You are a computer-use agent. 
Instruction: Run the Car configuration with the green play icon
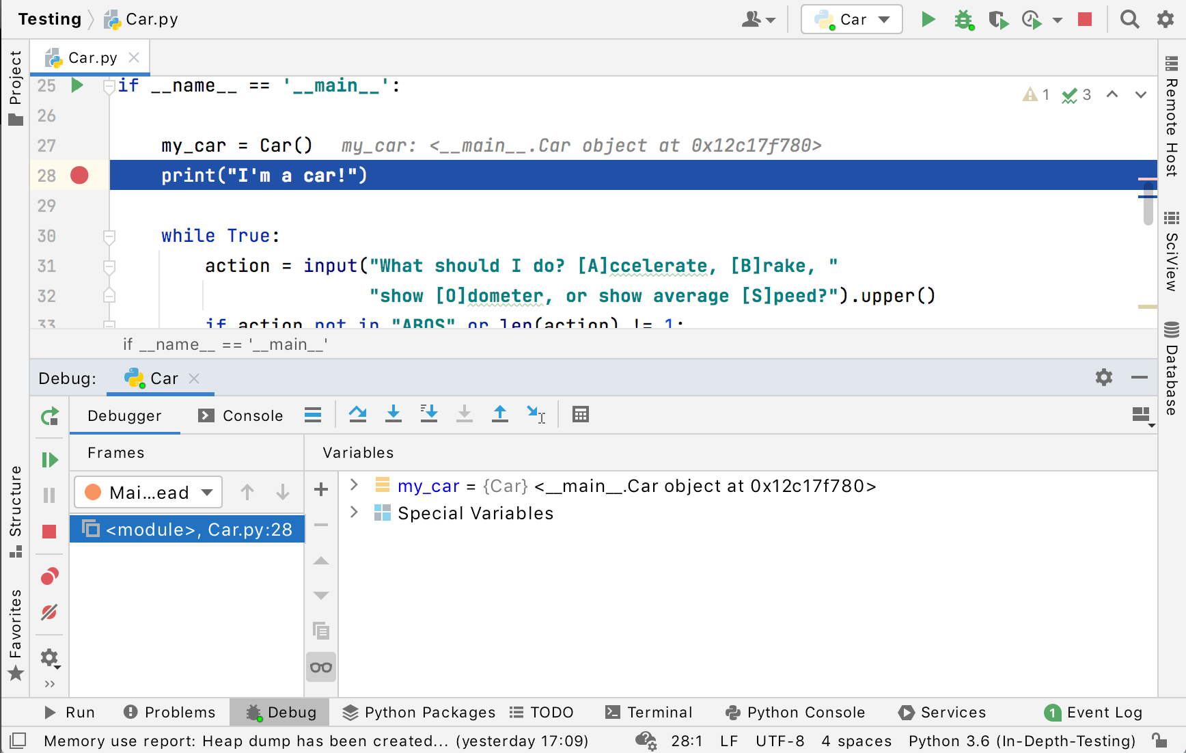tap(928, 19)
